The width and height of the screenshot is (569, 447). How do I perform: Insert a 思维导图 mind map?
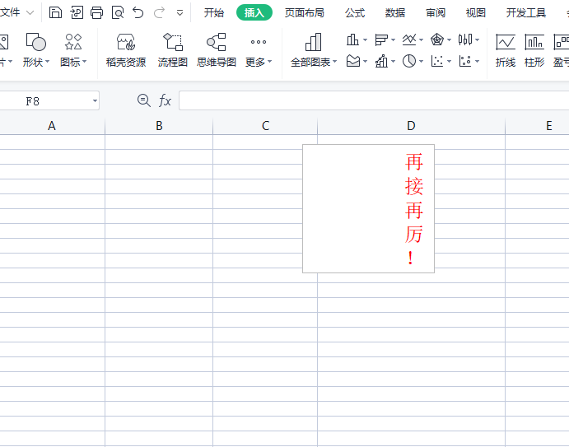point(217,50)
